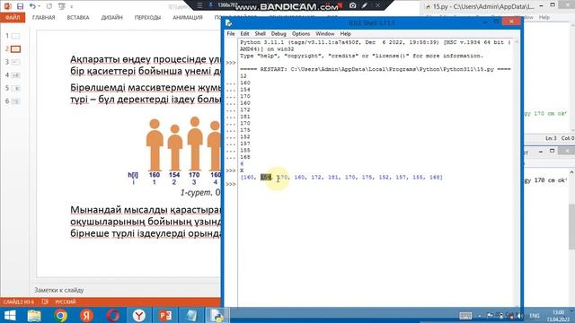Click the Save icon in PowerPoint toolbar
Image resolution: width=575 pixels, height=323 pixels.
click(x=20, y=6)
